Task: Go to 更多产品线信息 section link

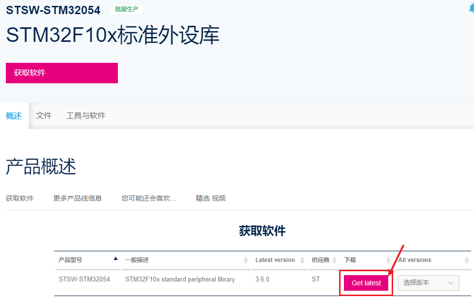Action: coord(77,198)
